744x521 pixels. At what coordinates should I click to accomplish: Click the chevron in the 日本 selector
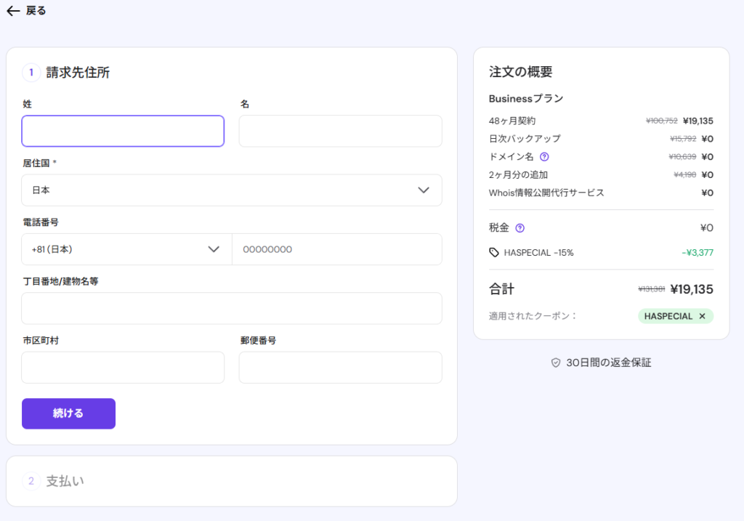tap(424, 190)
